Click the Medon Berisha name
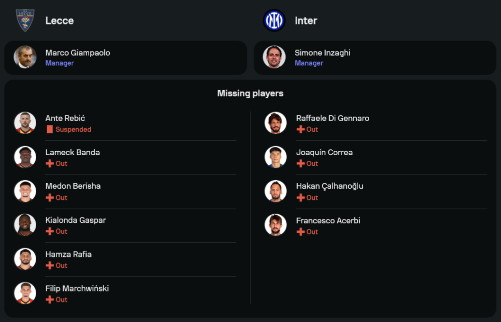 coord(73,186)
